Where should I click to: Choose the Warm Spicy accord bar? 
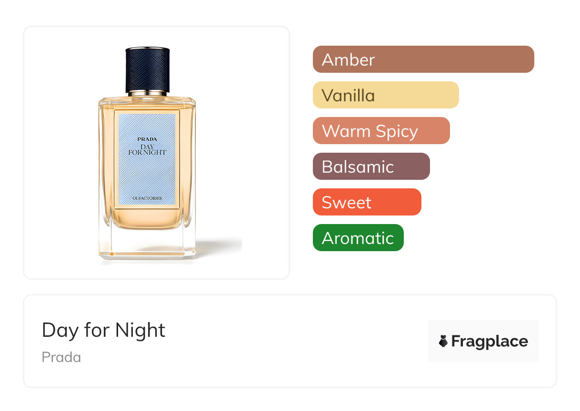coord(381,131)
